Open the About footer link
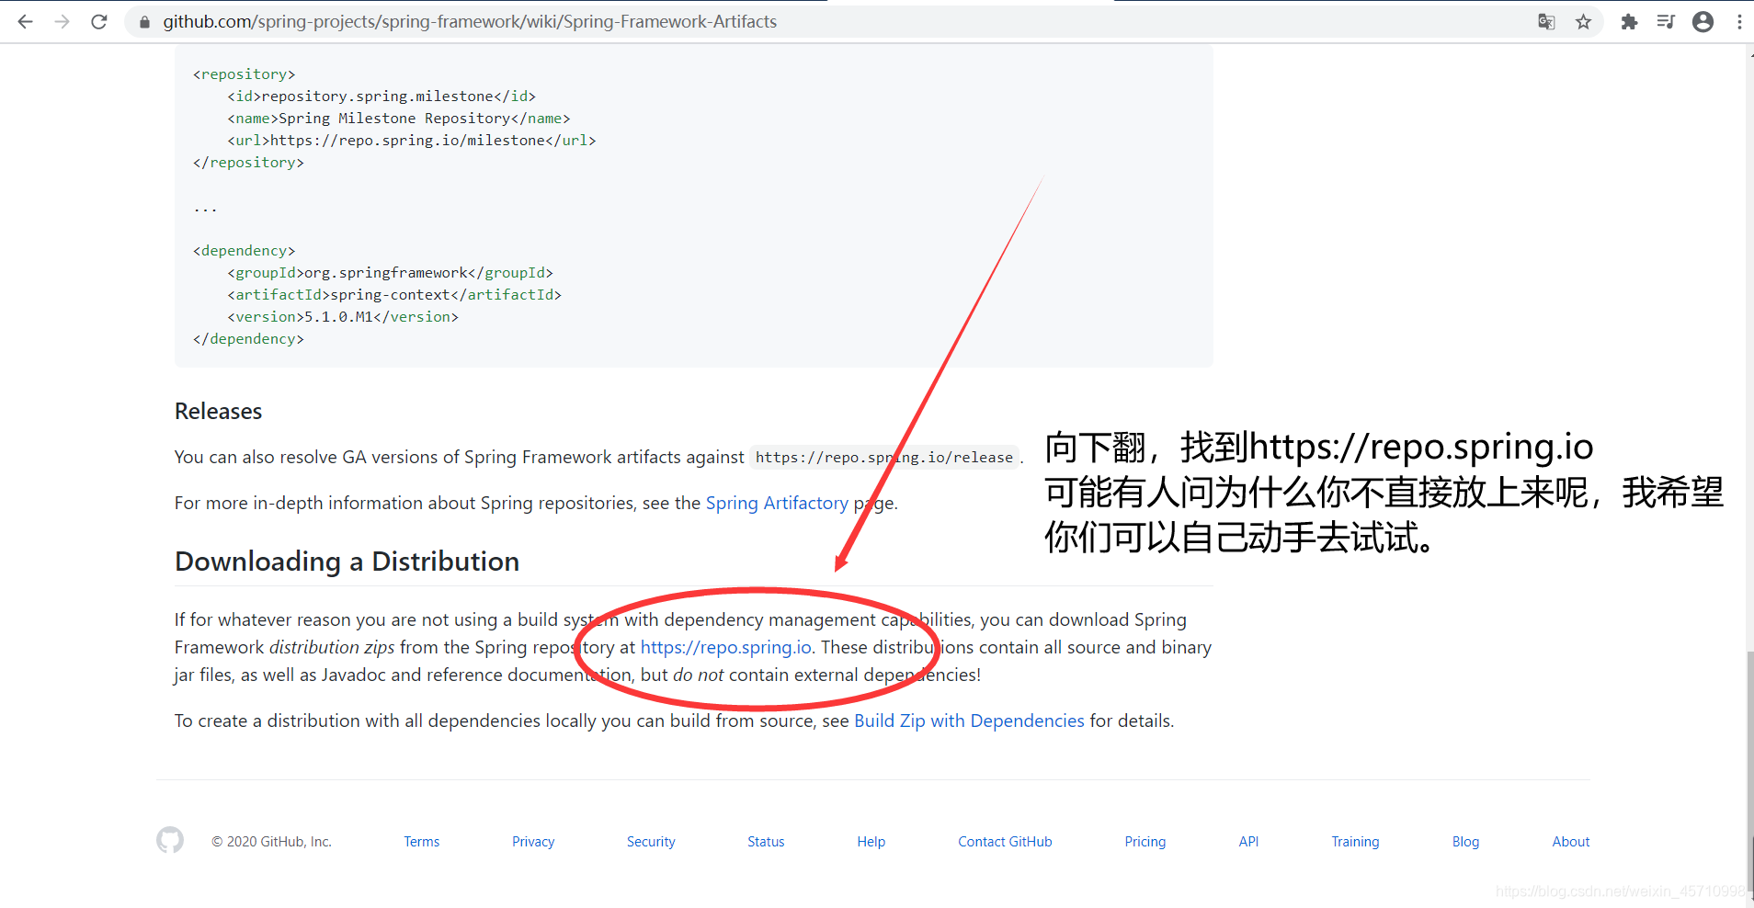Image resolution: width=1754 pixels, height=908 pixels. click(1571, 841)
